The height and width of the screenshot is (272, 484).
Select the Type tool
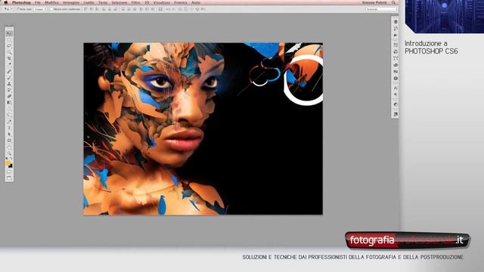9,128
